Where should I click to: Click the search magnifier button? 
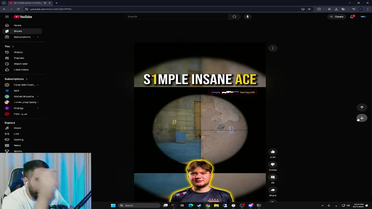pos(234,17)
